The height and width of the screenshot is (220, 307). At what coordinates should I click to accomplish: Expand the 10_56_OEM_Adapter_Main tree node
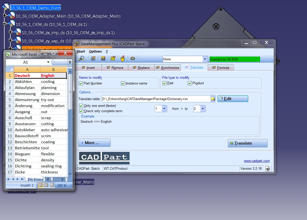pyautogui.click(x=4, y=16)
